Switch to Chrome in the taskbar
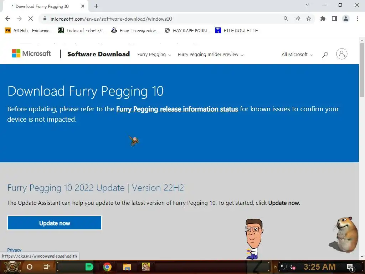The width and height of the screenshot is (365, 274). [107, 267]
